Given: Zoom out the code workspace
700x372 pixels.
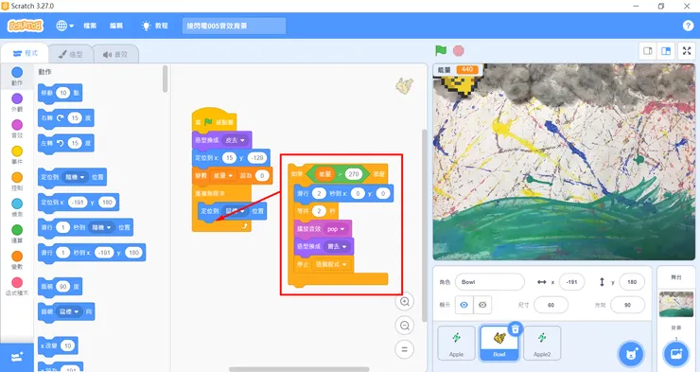Looking at the screenshot, I should (405, 326).
